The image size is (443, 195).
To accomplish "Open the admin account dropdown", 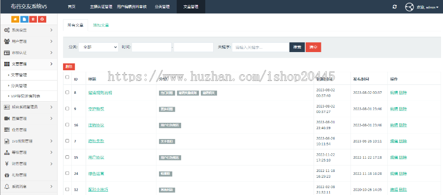I will [x=427, y=7].
